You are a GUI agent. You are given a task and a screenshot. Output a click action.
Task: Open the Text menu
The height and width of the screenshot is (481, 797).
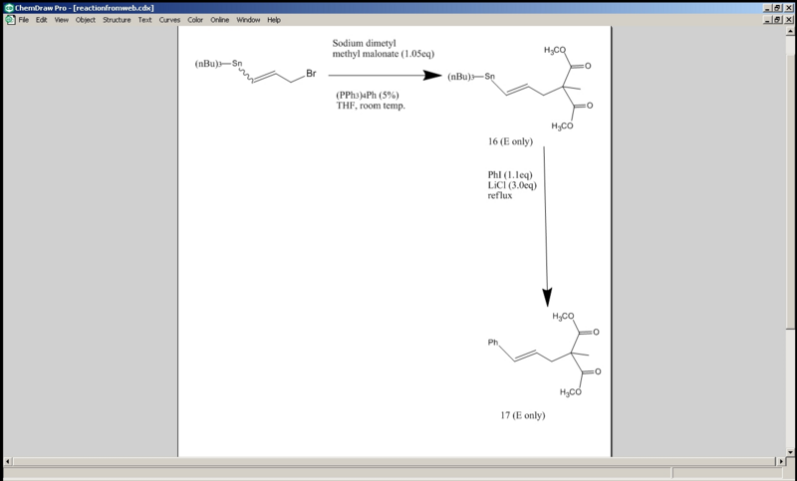(x=144, y=20)
